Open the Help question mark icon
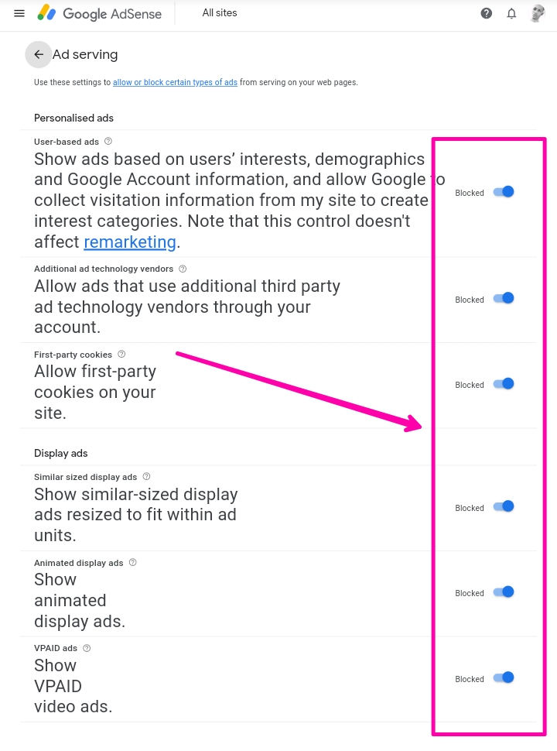This screenshot has height=751, width=557. pyautogui.click(x=486, y=13)
